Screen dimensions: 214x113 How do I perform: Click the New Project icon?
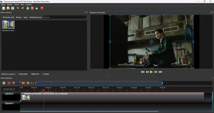[x=4, y=8]
